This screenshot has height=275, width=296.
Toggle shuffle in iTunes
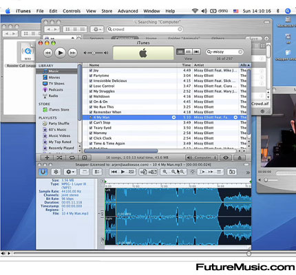point(59,157)
